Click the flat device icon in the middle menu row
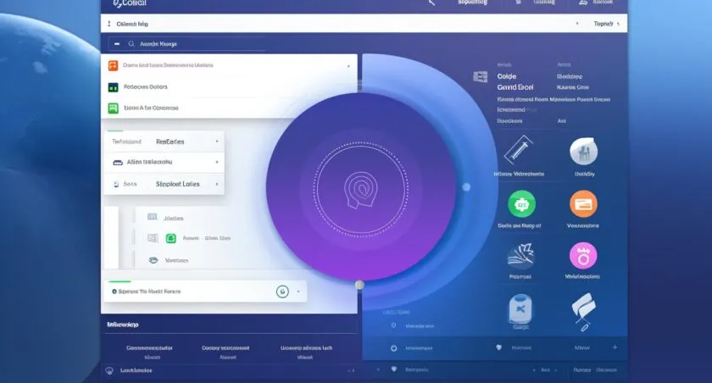 tap(118, 163)
